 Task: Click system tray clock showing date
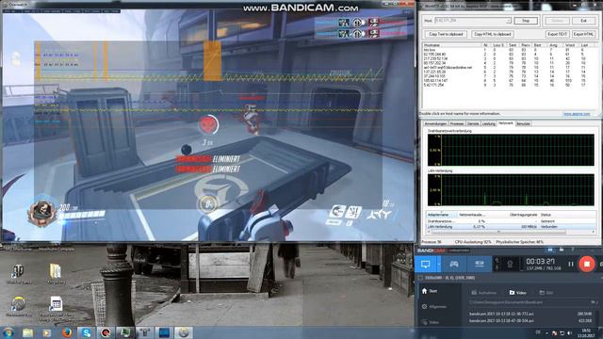[x=587, y=332]
